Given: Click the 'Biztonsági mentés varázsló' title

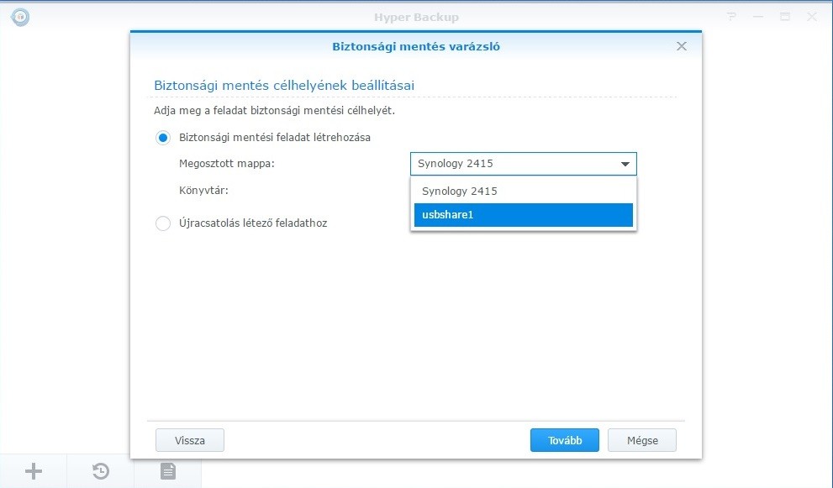Looking at the screenshot, I should (x=416, y=46).
